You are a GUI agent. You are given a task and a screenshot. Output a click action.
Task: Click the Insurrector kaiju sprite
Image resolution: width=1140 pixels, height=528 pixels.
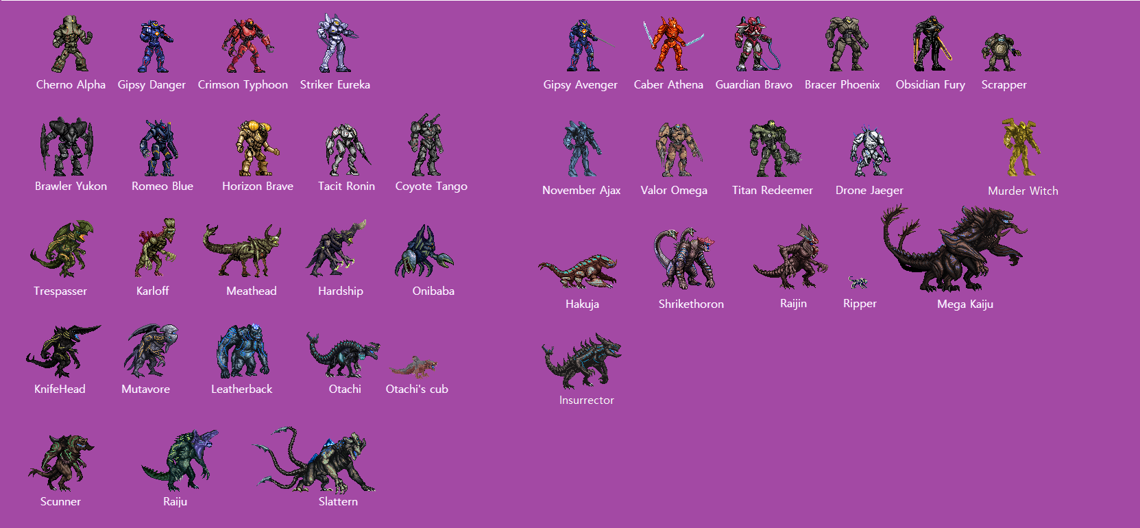click(581, 361)
